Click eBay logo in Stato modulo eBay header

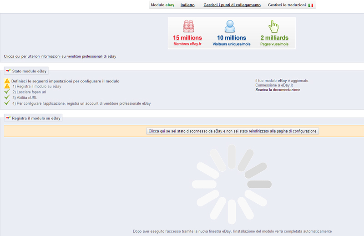pyautogui.click(x=8, y=71)
